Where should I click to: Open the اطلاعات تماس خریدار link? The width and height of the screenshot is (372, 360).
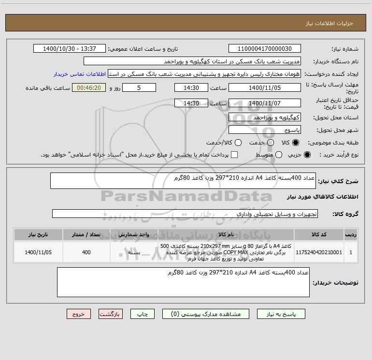click(80, 74)
